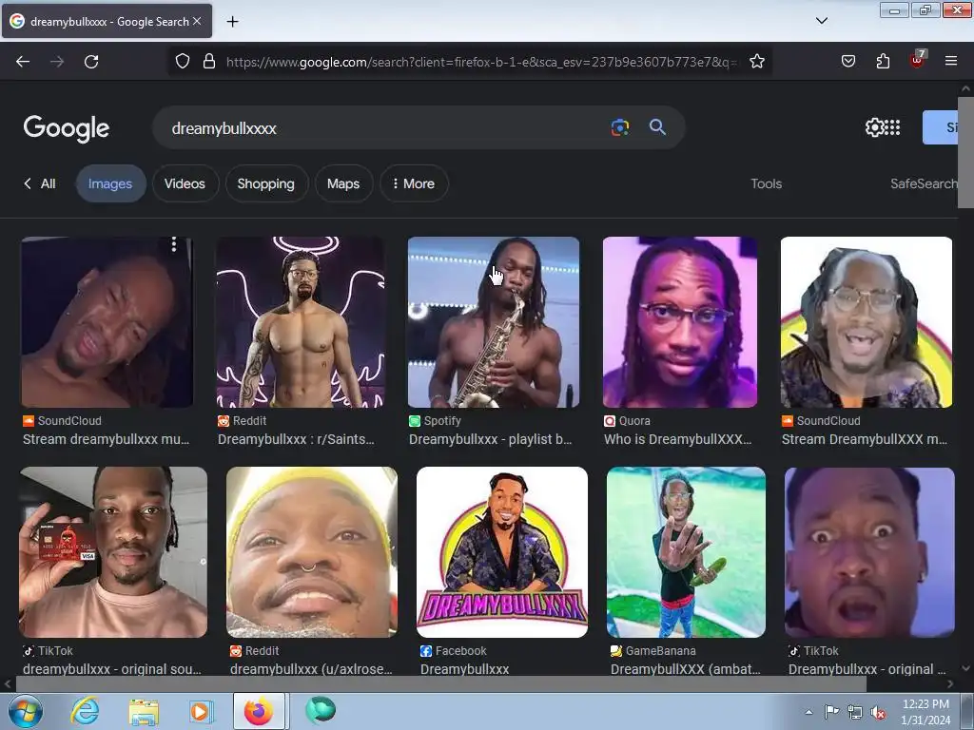Open Google quick settings gear icon
This screenshot has width=974, height=730.
pos(874,127)
